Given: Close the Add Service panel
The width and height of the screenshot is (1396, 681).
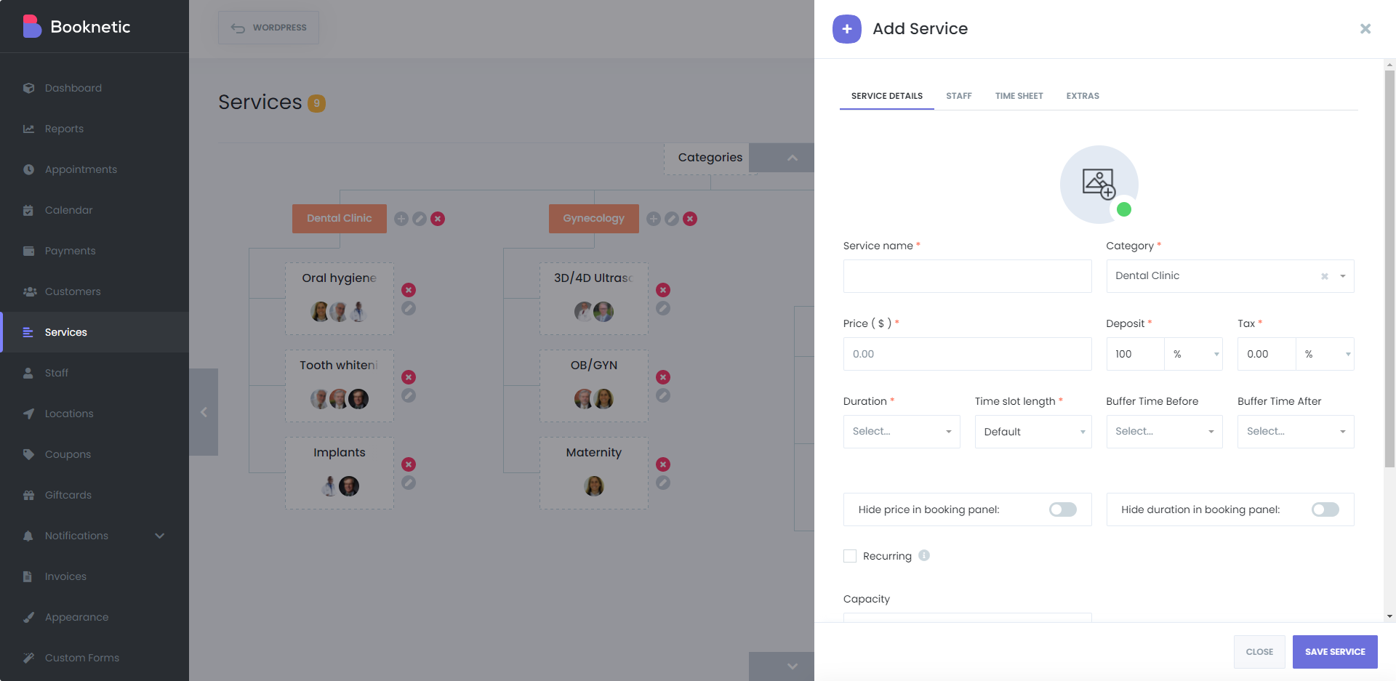Looking at the screenshot, I should tap(1365, 28).
